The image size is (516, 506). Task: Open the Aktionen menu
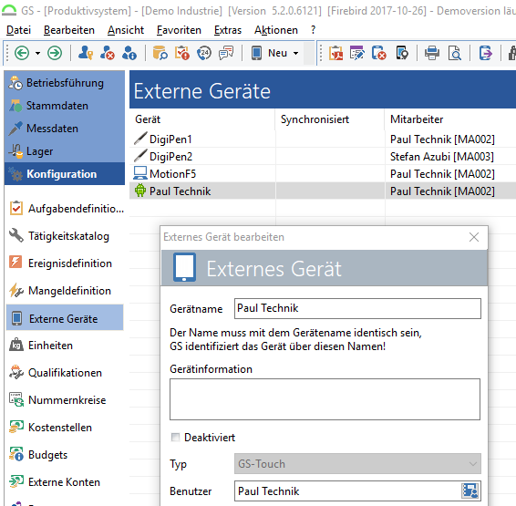click(x=275, y=30)
